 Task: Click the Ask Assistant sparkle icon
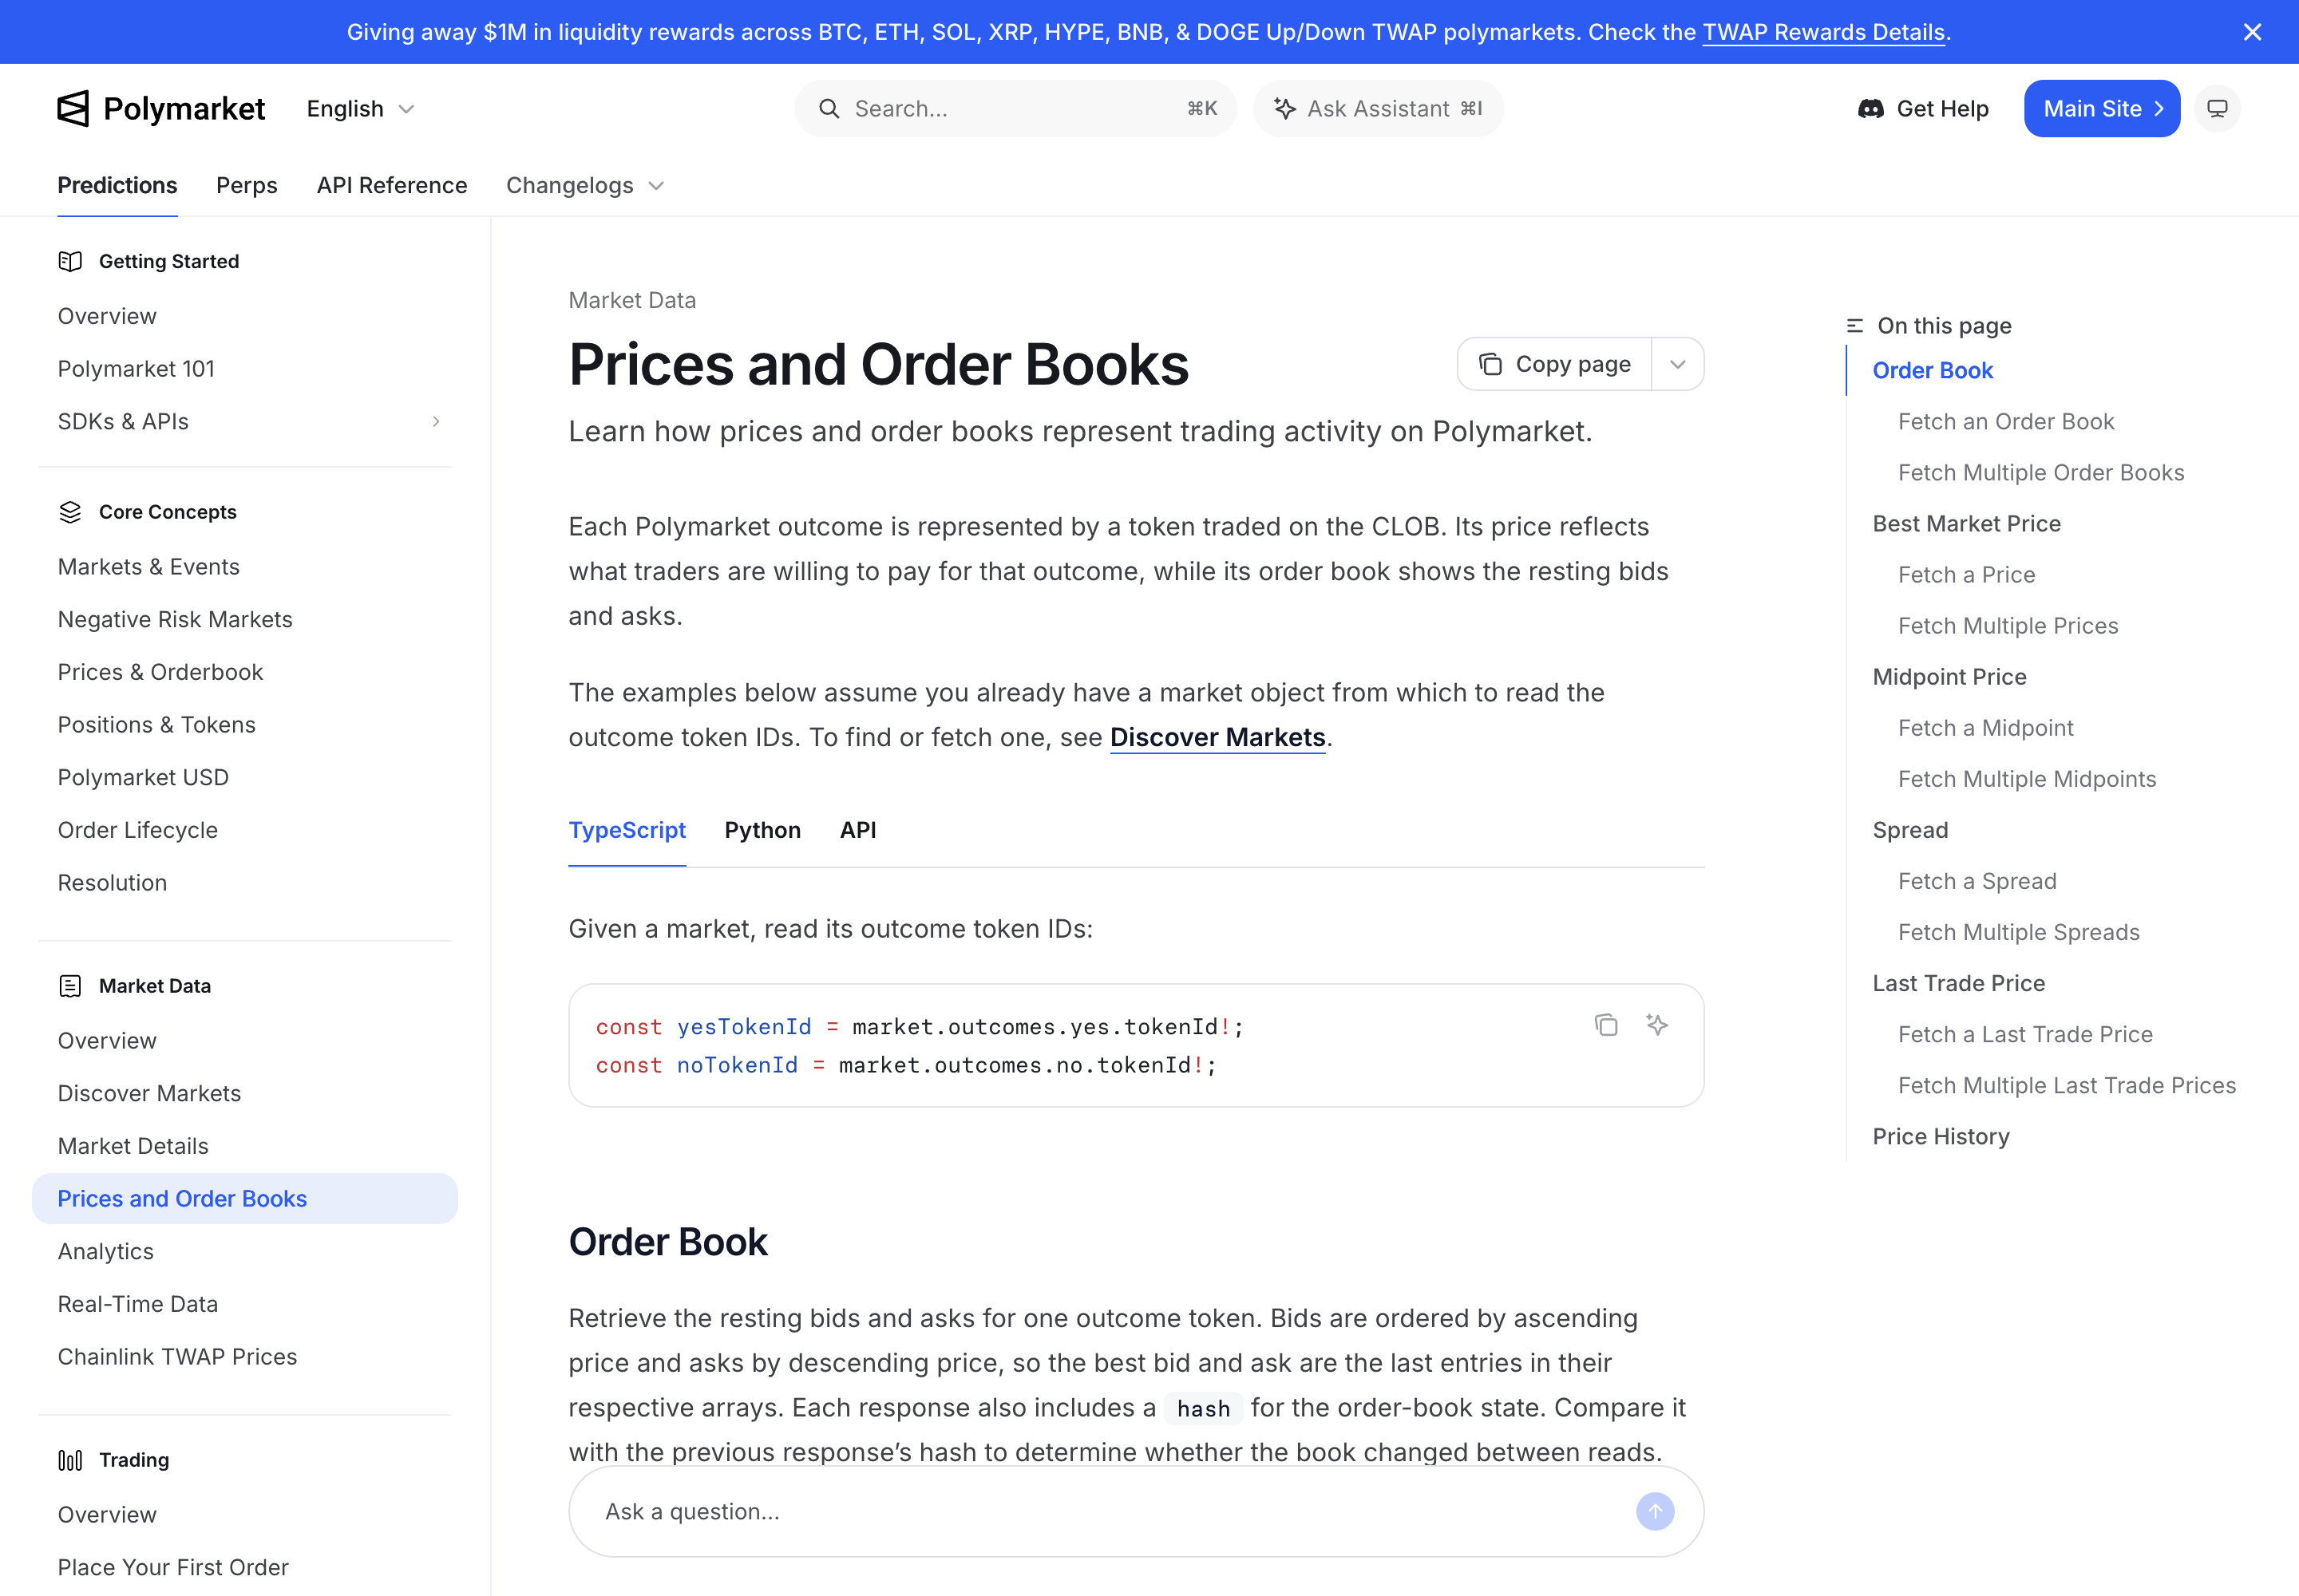[1284, 108]
